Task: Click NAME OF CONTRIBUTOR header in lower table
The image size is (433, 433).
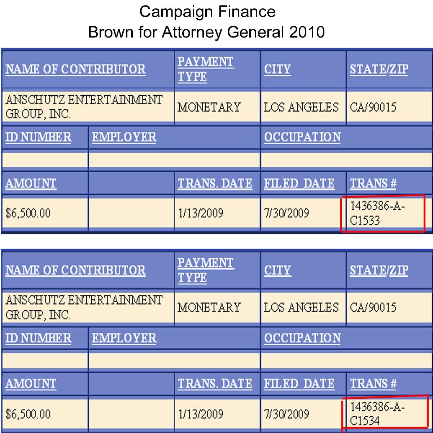Action: pyautogui.click(x=75, y=270)
